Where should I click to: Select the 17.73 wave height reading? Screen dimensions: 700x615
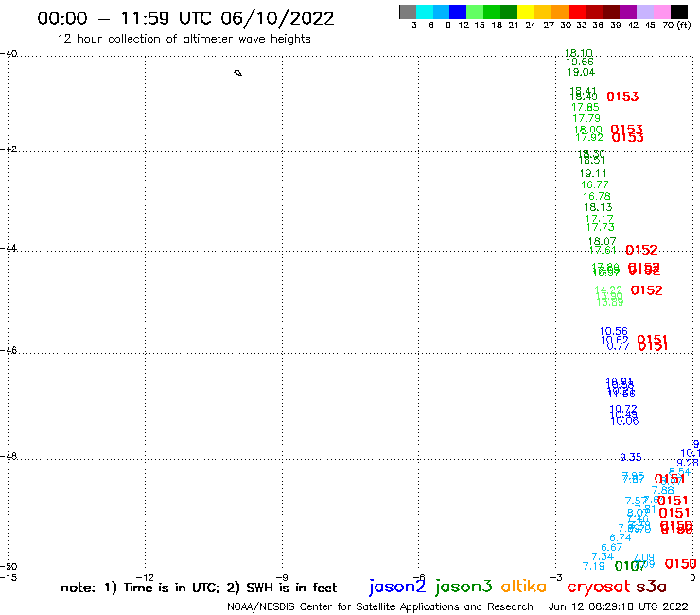(x=601, y=227)
